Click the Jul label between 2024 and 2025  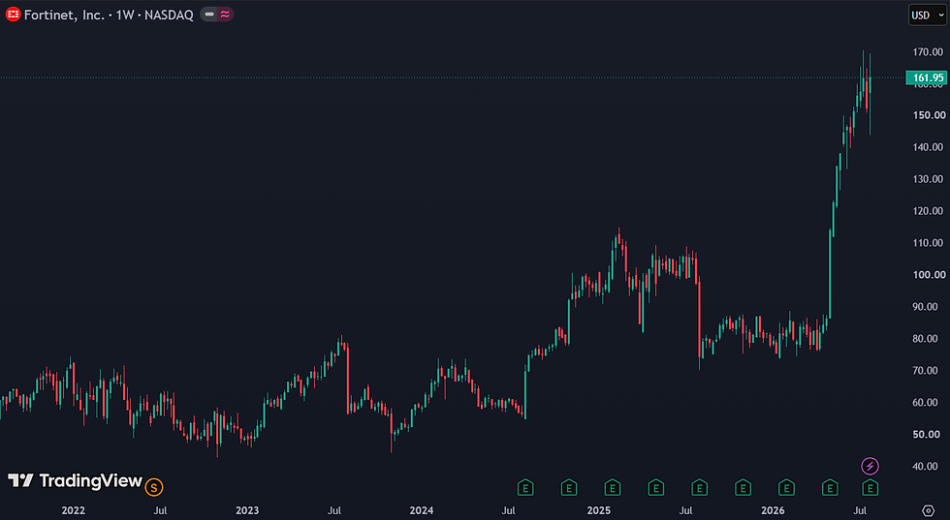click(508, 511)
